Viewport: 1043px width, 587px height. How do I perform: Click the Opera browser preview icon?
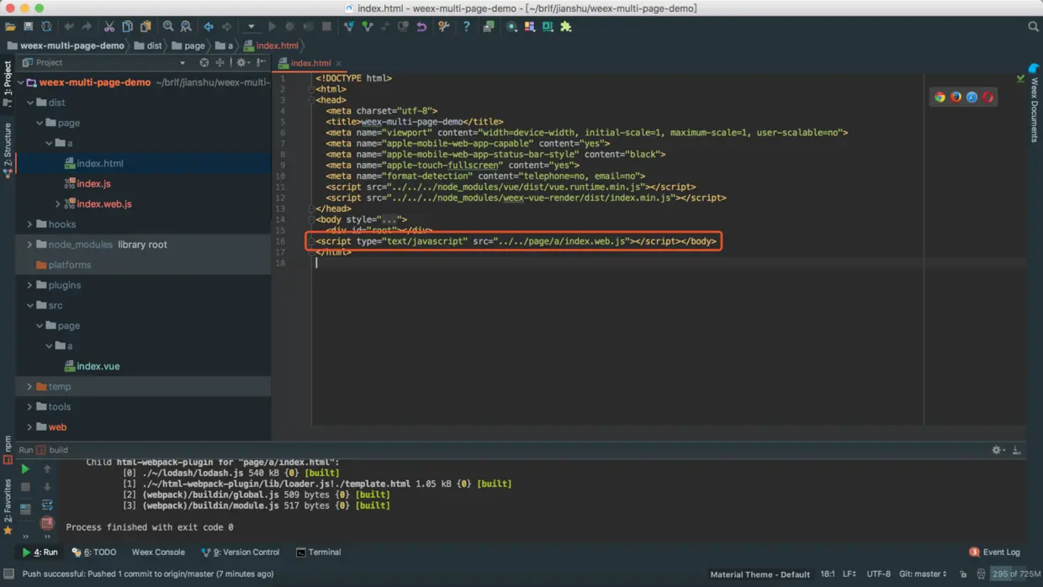(x=987, y=98)
